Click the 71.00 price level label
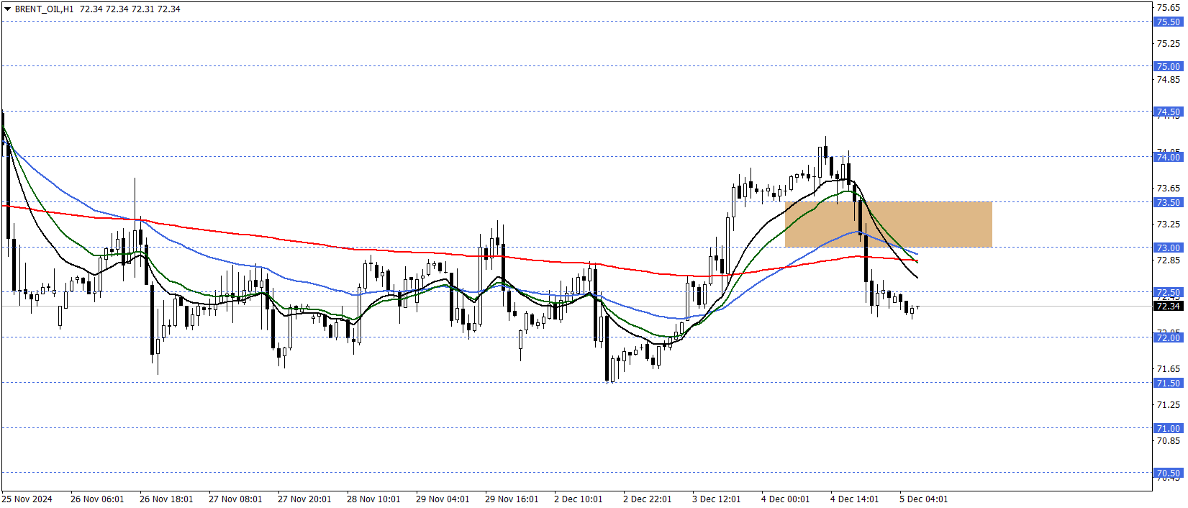Image resolution: width=1188 pixels, height=508 pixels. coord(1168,428)
